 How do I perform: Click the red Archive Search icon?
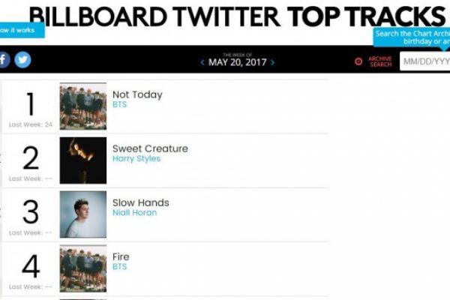pyautogui.click(x=358, y=61)
